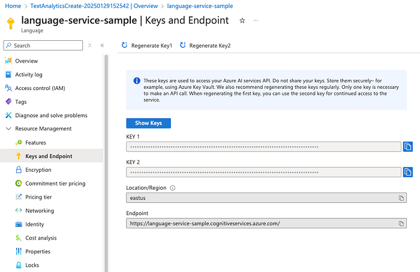Favorite this resource with star icon
The width and height of the screenshot is (420, 272).
point(242,20)
